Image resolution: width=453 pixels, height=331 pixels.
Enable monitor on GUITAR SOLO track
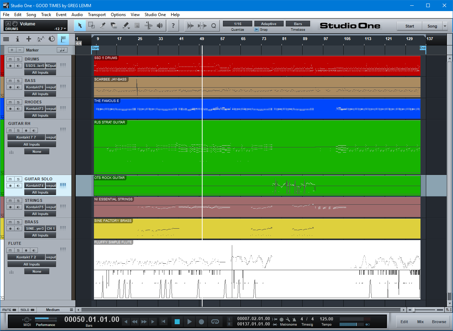coord(18,185)
